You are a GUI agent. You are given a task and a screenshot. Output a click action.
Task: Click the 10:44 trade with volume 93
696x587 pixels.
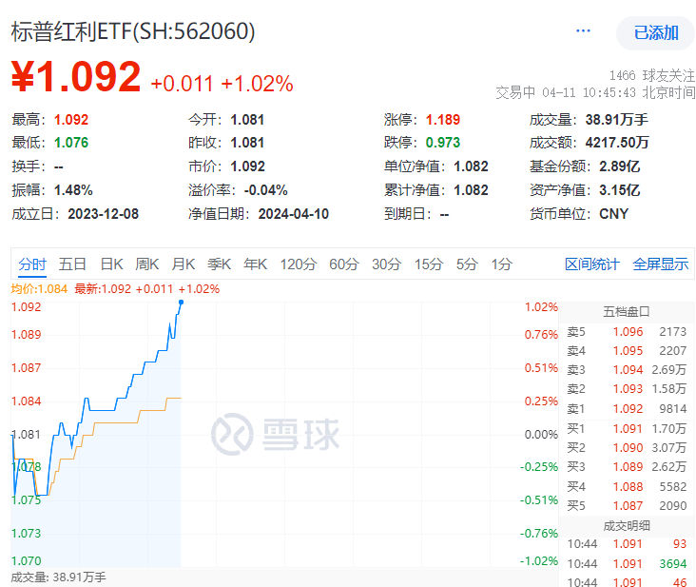pos(627,544)
